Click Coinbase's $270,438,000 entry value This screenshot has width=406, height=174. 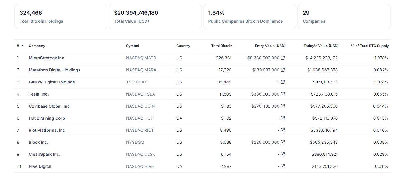[x=265, y=106]
